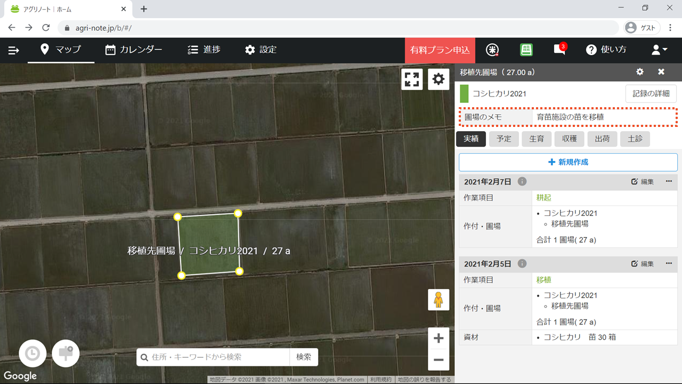Open Chrome three-dot menu
The height and width of the screenshot is (384, 682).
tap(670, 27)
